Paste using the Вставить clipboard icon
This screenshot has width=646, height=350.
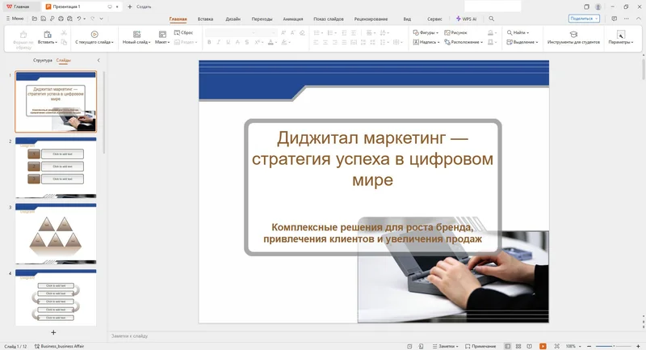coord(48,35)
